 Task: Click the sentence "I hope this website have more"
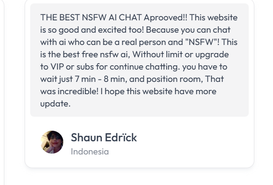[164, 91]
